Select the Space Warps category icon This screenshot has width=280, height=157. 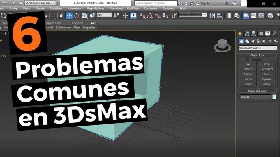click(270, 41)
